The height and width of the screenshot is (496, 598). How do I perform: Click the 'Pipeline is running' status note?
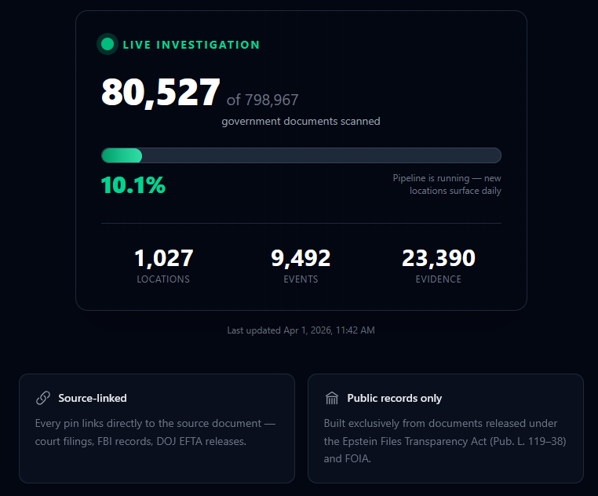coord(447,184)
